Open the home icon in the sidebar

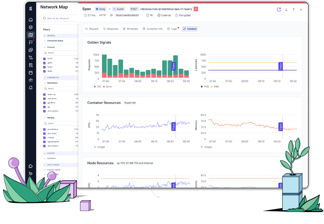click(x=30, y=20)
